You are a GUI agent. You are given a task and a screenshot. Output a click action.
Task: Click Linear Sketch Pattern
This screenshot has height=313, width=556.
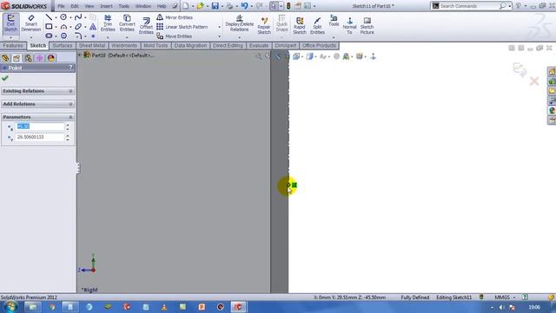tap(182, 27)
